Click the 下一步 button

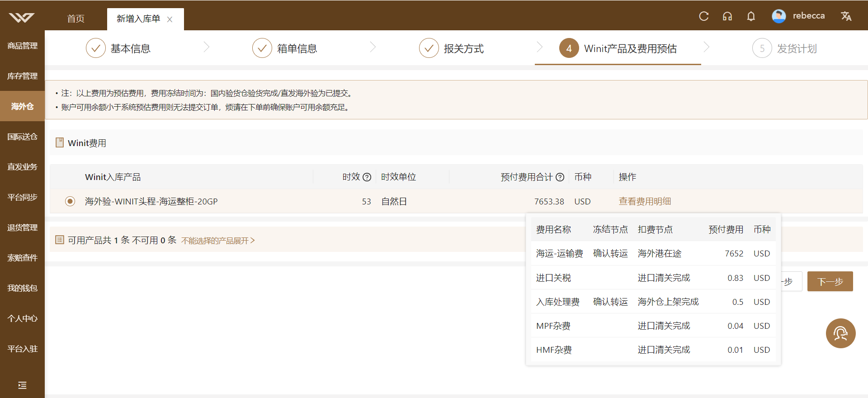830,281
